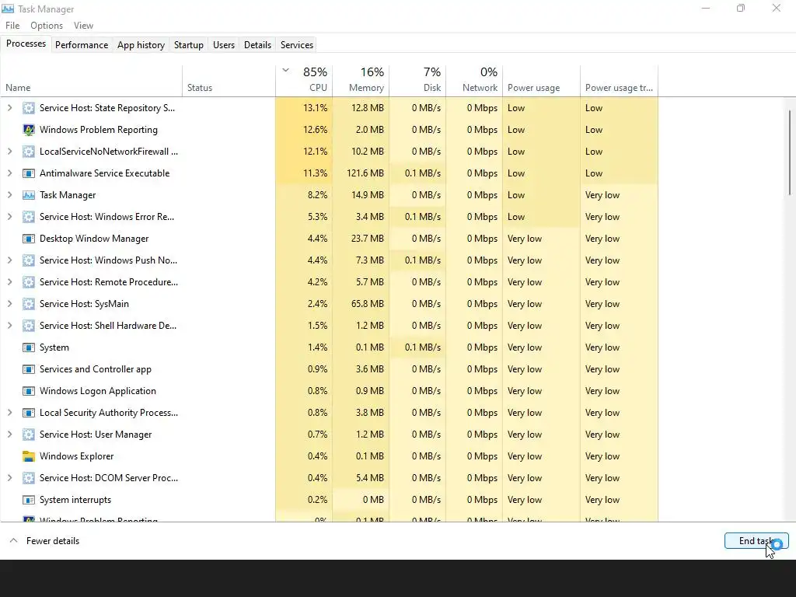
Task: Switch to the Startup tab
Action: point(189,44)
